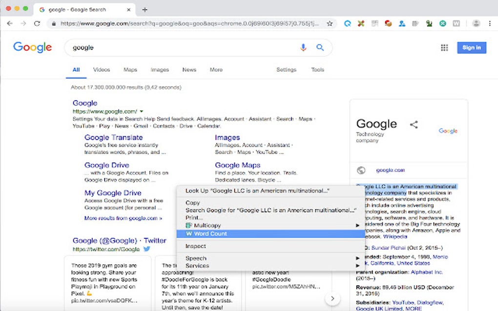Click the gray W Word Count extension icon
This screenshot has height=311, width=498.
pos(456,23)
